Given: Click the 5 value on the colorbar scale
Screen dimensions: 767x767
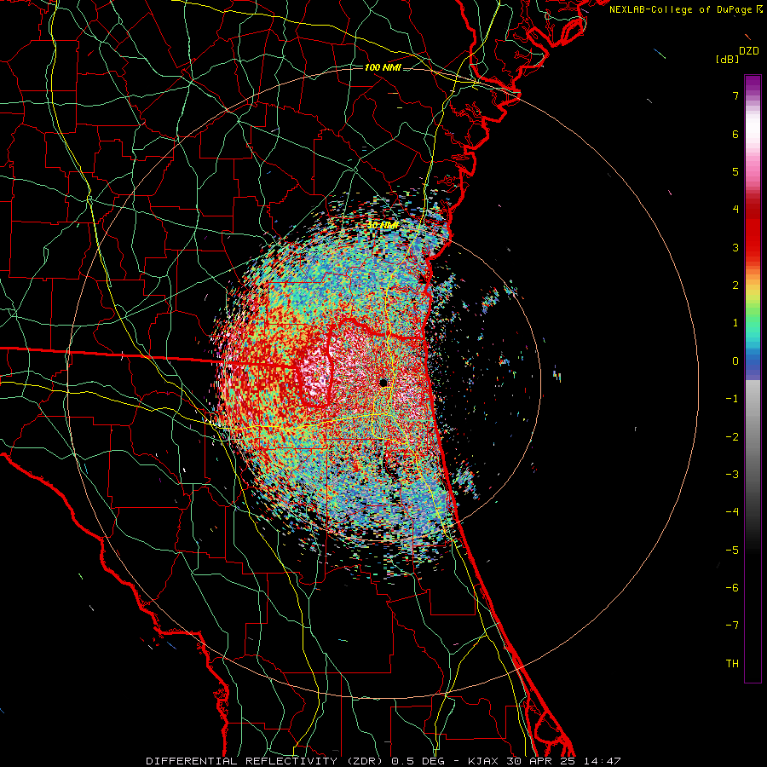Looking at the screenshot, I should (735, 171).
